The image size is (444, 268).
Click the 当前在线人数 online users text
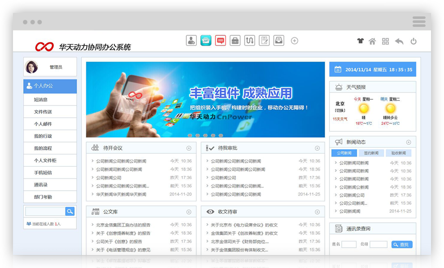pos(46,224)
